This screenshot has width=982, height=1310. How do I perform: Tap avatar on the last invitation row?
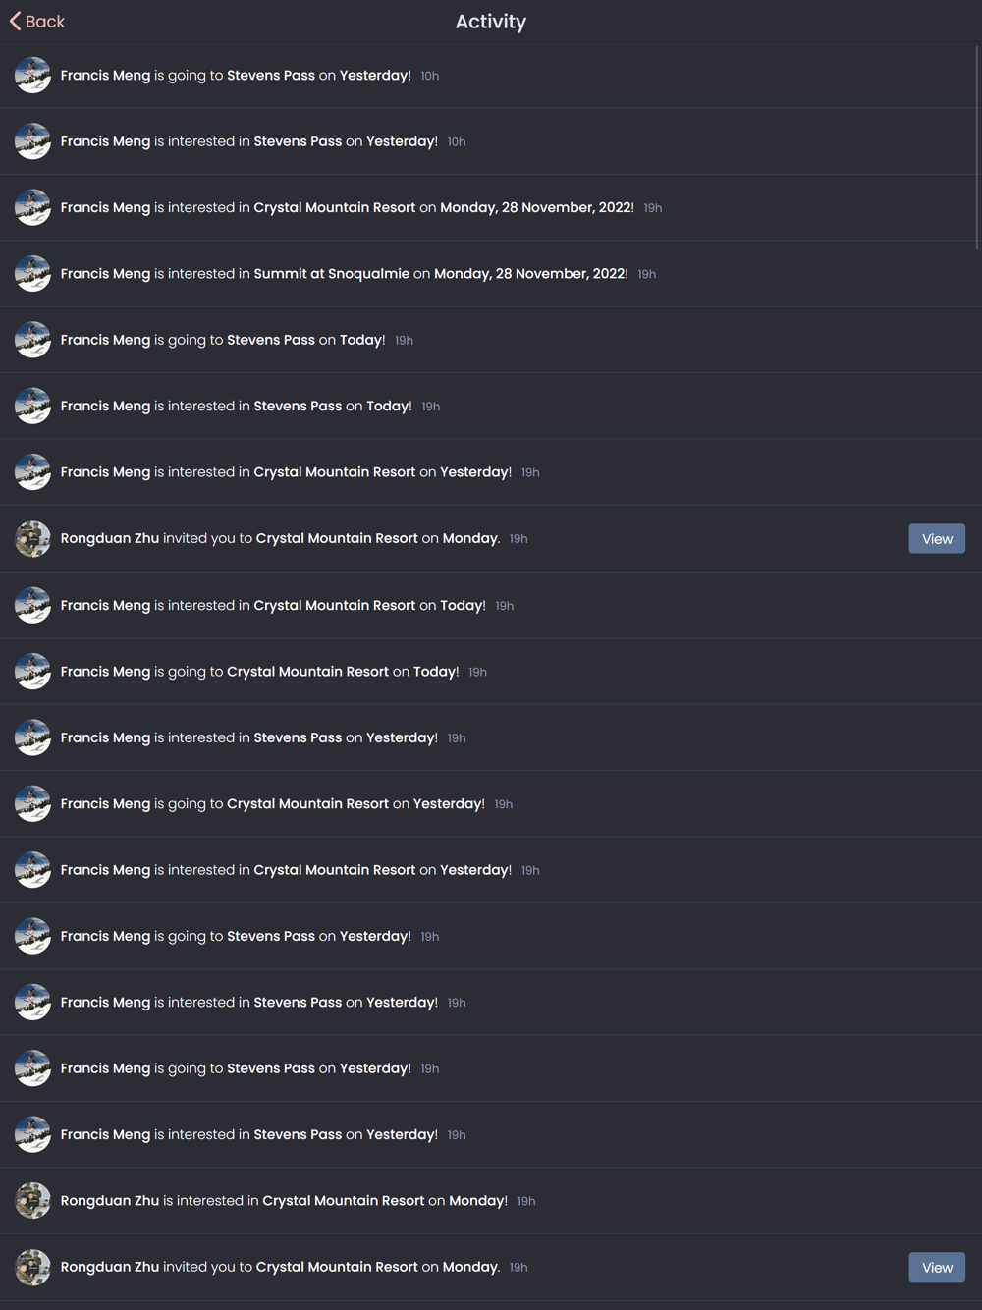click(32, 1268)
